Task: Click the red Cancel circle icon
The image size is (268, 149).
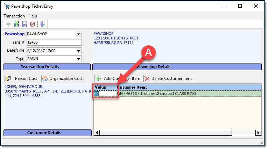Action: [33, 24]
